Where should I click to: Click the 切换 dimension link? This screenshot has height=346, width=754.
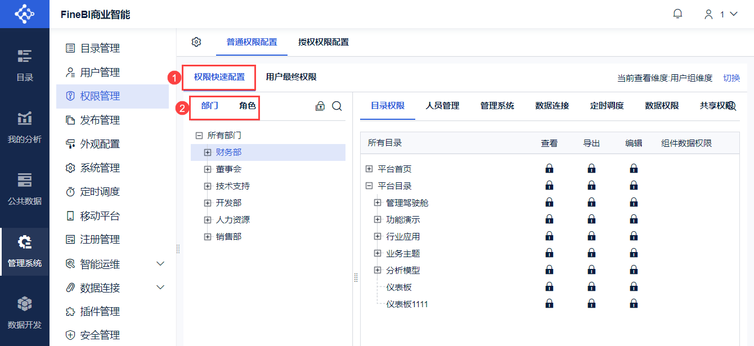point(731,78)
